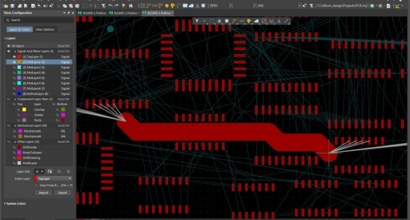The height and width of the screenshot is (220, 410).
Task: Hide the [1] TopLayer layer
Action: [x=15, y=56]
